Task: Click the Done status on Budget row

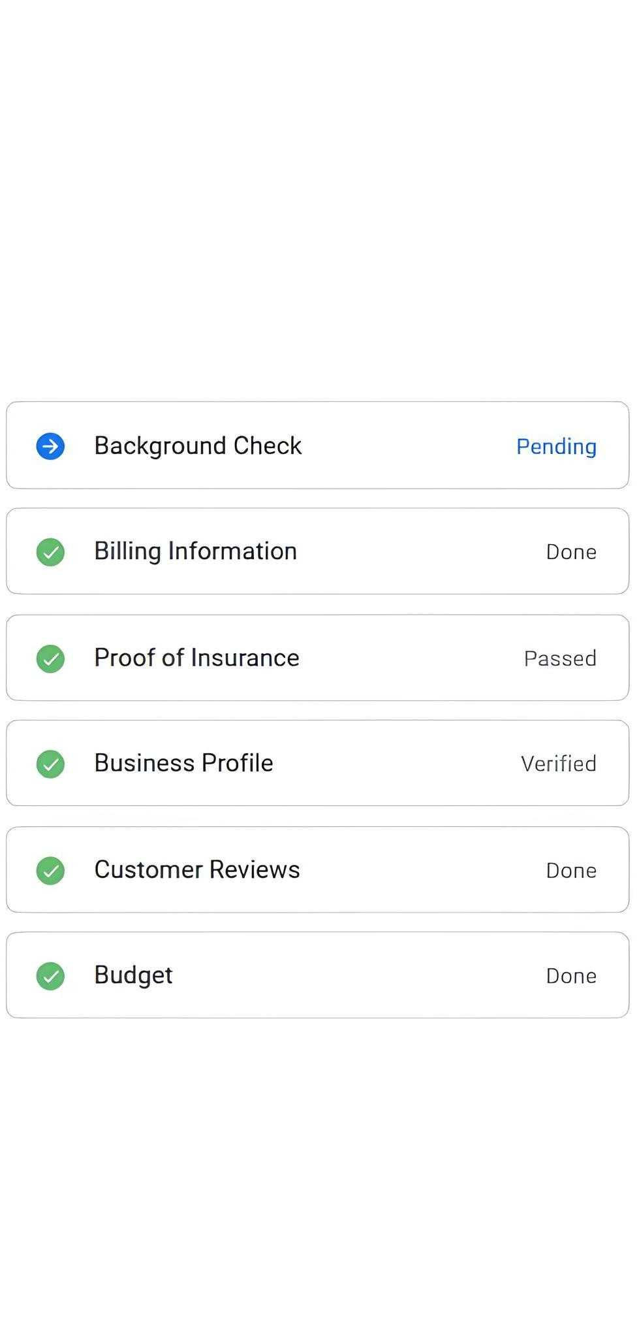Action: click(571, 976)
